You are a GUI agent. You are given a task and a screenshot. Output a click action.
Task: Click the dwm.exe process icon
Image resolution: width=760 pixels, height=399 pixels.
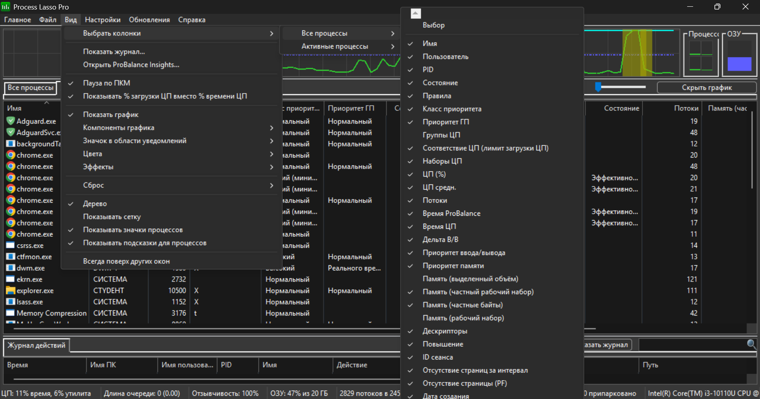11,268
